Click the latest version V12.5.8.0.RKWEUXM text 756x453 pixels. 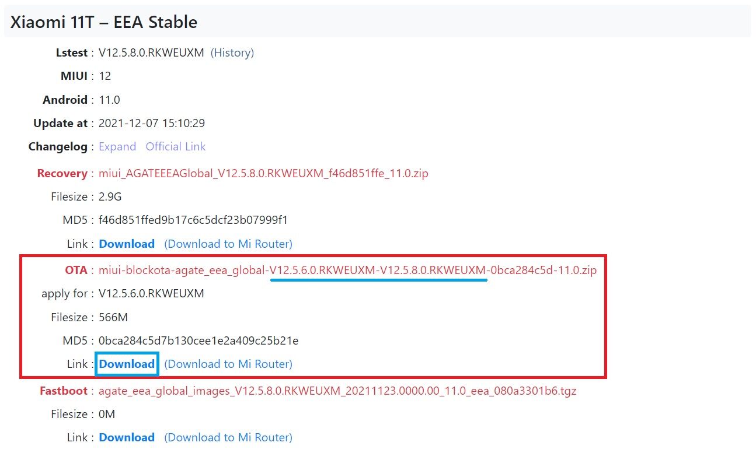coord(151,52)
